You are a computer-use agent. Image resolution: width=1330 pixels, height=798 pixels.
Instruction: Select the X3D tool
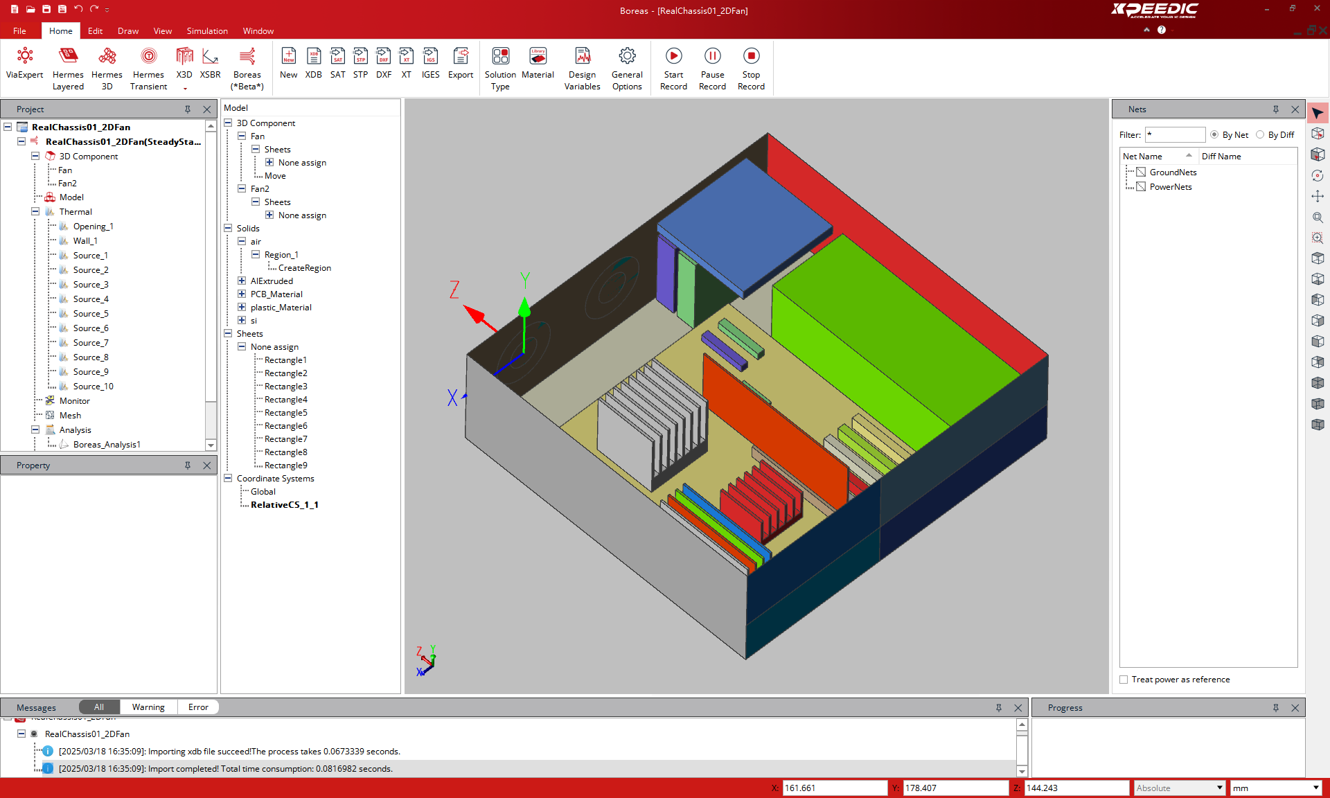click(184, 67)
